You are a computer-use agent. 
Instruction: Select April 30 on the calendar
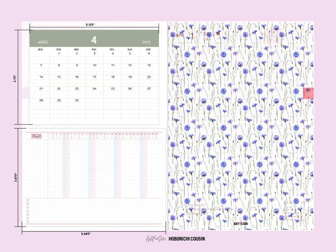(x=77, y=100)
